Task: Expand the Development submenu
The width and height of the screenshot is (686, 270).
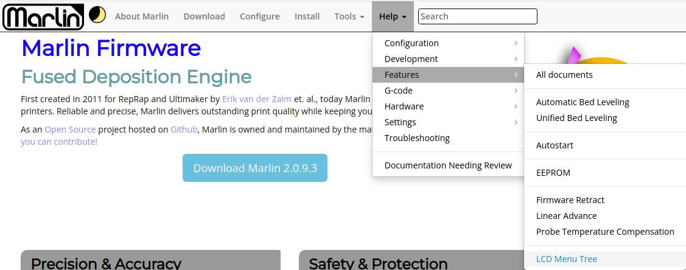Action: [x=448, y=59]
